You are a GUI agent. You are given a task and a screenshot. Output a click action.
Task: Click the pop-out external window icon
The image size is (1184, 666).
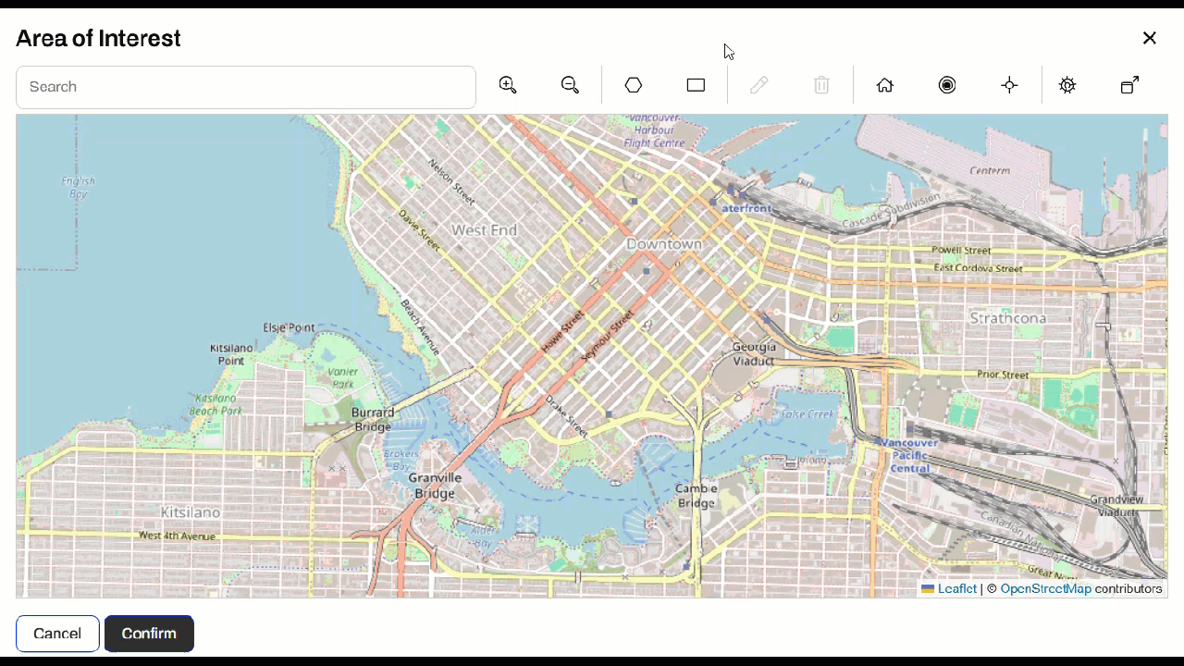1129,85
